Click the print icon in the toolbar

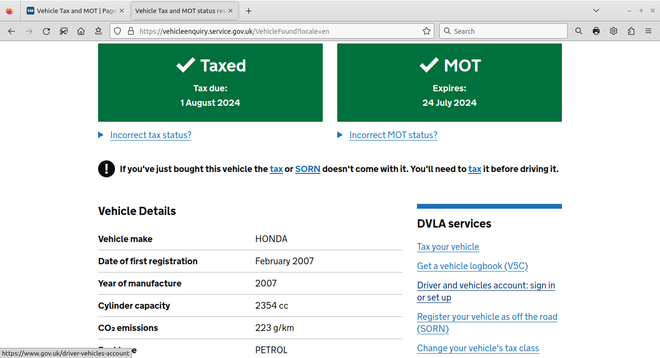pyautogui.click(x=596, y=31)
